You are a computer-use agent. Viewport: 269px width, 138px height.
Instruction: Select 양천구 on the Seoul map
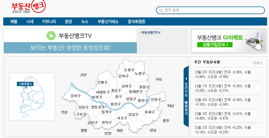tap(84, 107)
